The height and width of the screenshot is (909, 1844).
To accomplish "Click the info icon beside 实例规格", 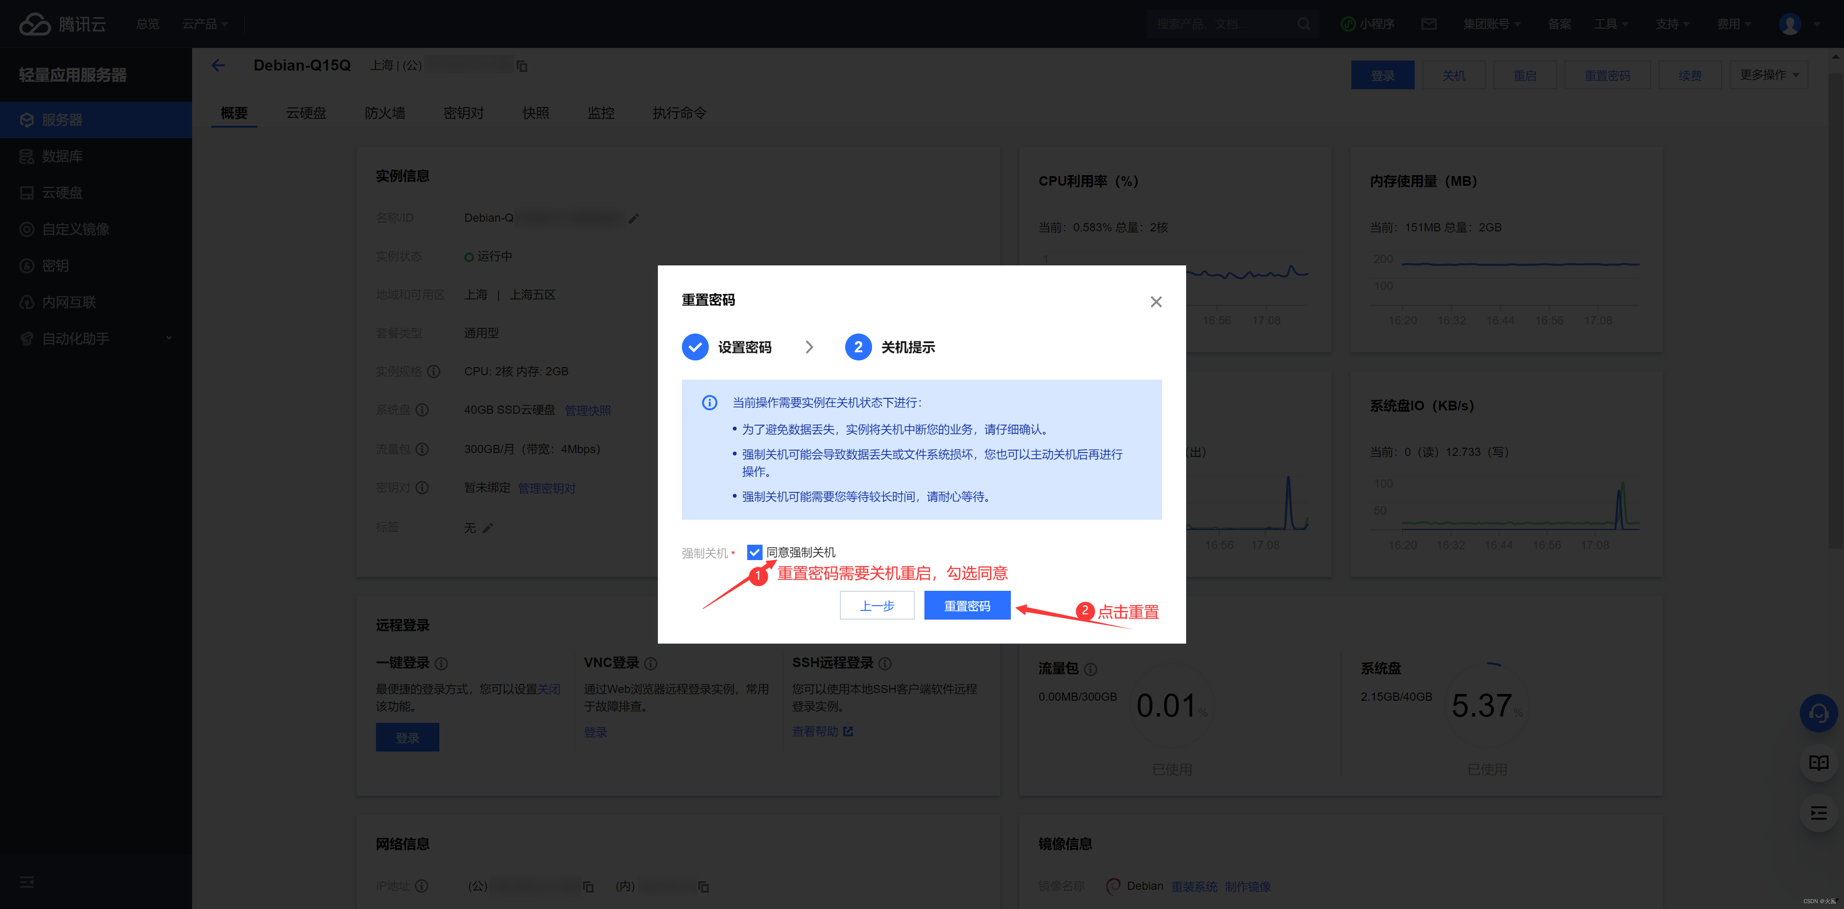I will pyautogui.click(x=434, y=371).
